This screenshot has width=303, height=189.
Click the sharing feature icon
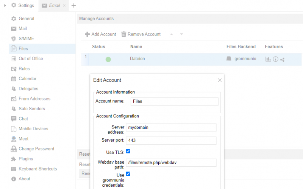pos(282,59)
